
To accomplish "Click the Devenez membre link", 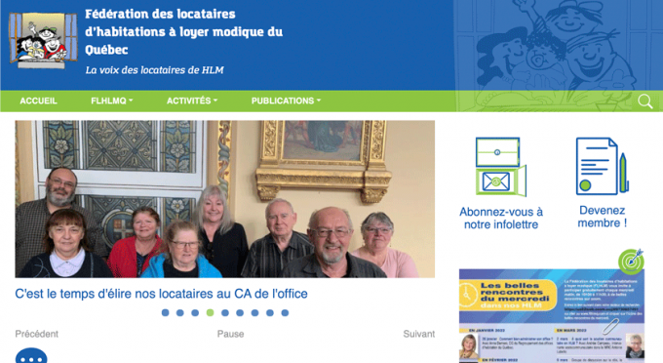I will pyautogui.click(x=603, y=217).
